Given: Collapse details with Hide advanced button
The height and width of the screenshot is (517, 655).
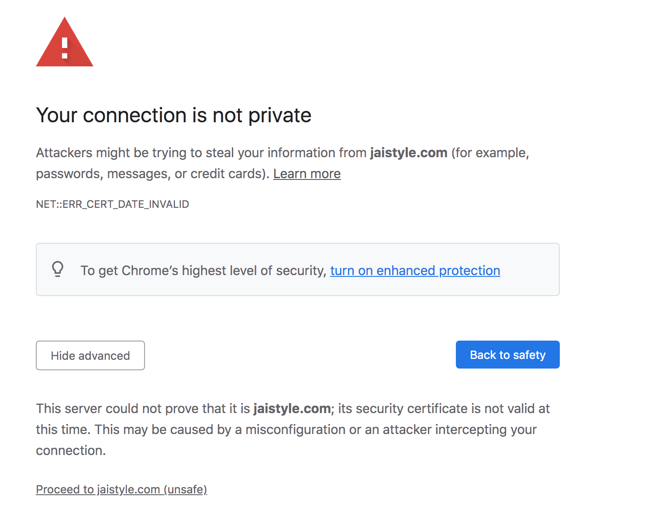Looking at the screenshot, I should coord(90,355).
